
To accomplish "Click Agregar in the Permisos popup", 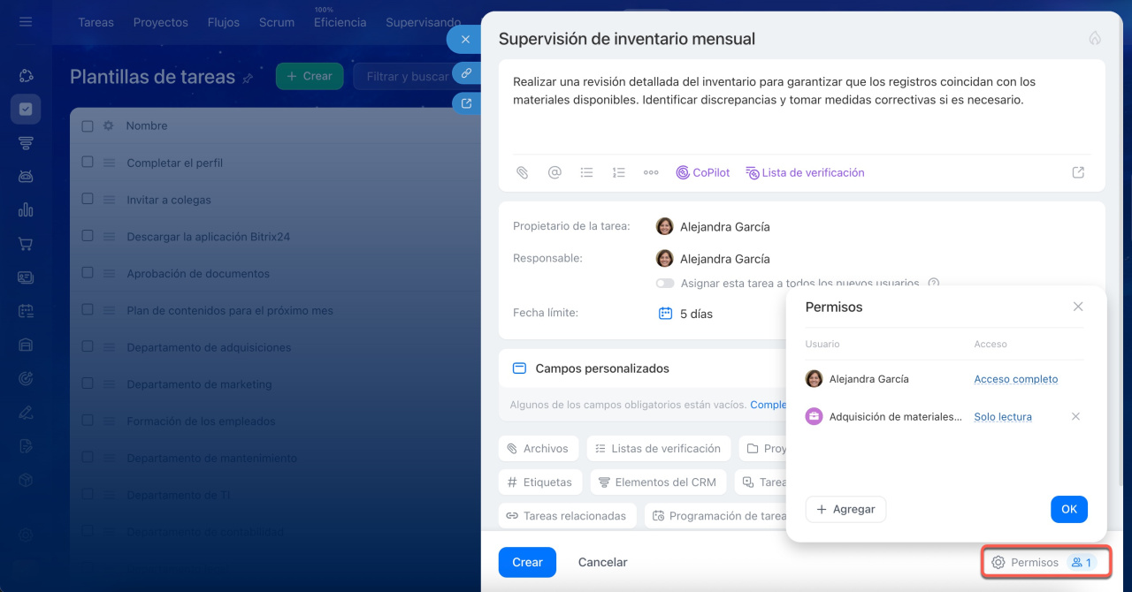I will [845, 509].
